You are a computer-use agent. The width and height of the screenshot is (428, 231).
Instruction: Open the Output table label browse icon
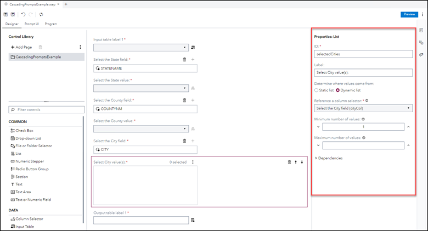coord(193,220)
